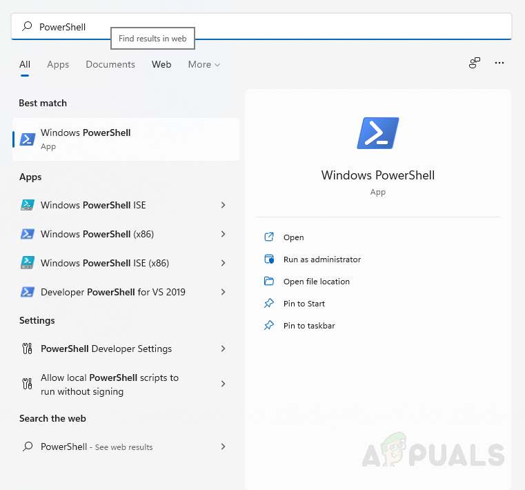Click the Windows PowerShell (x86) result text

click(97, 234)
